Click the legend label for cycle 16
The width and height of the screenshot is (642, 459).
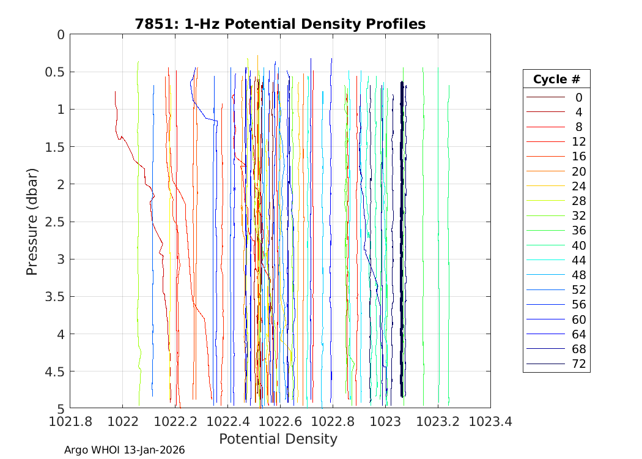coord(578,157)
